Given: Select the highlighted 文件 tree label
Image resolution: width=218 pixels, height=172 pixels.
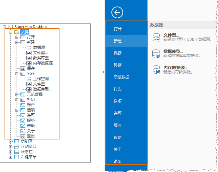Looking at the screenshot, I should coord(25,32).
